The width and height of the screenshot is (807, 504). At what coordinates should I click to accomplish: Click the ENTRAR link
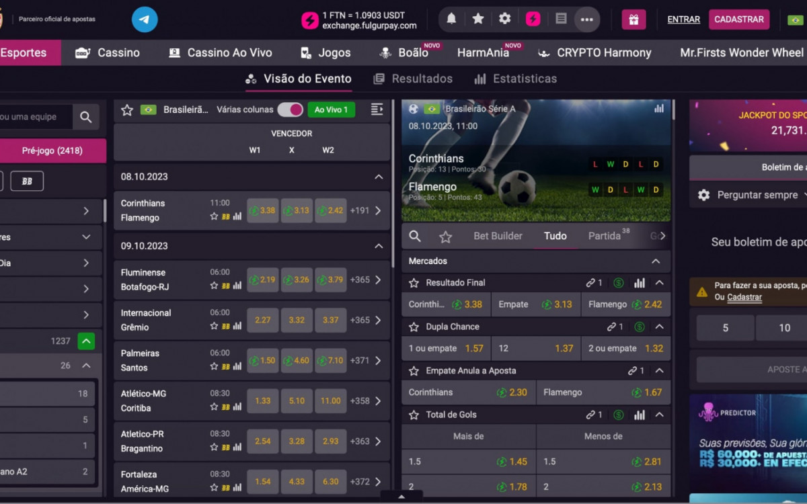pyautogui.click(x=683, y=19)
